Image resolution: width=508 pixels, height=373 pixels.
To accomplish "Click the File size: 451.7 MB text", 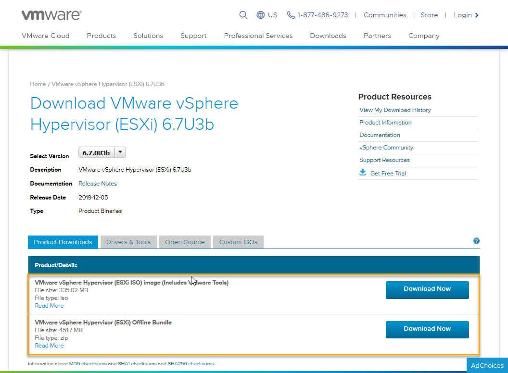I will (x=59, y=330).
